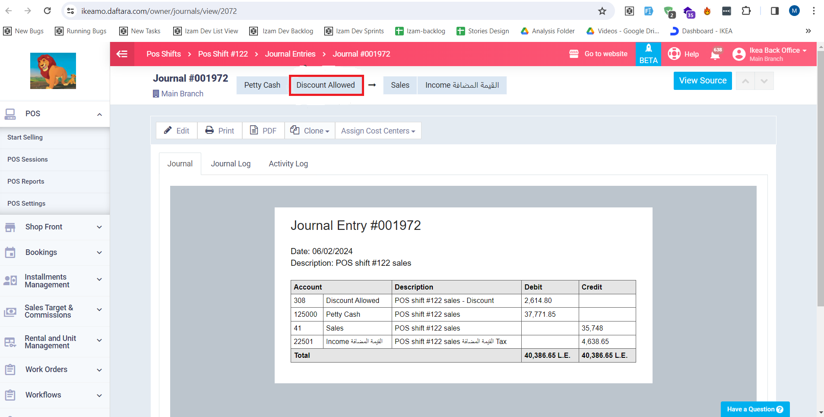
Task: Collapse sidebar using the menu toggle icon
Action: [x=122, y=54]
